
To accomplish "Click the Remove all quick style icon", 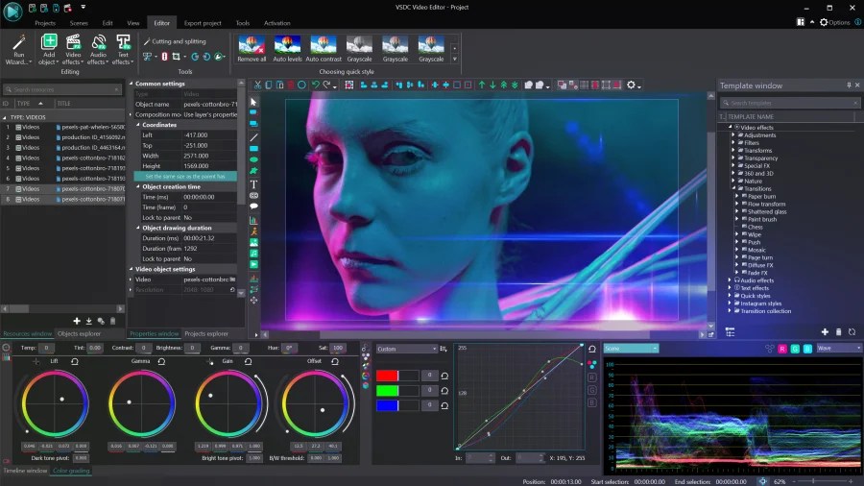I will (252, 44).
